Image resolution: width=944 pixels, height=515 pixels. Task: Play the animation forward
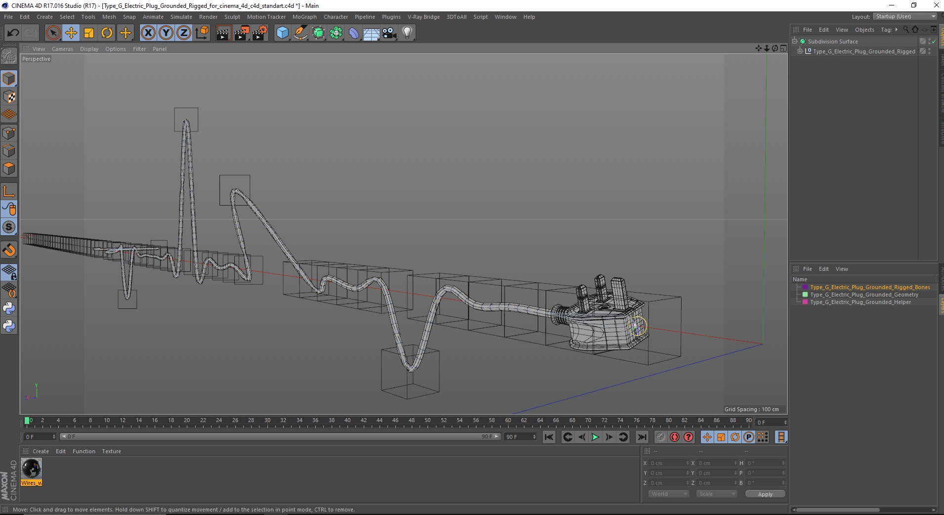pos(595,437)
